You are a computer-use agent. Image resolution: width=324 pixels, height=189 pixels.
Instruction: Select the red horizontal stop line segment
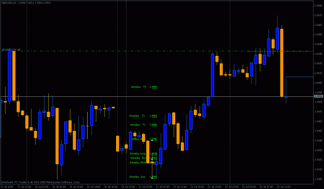tap(279, 51)
